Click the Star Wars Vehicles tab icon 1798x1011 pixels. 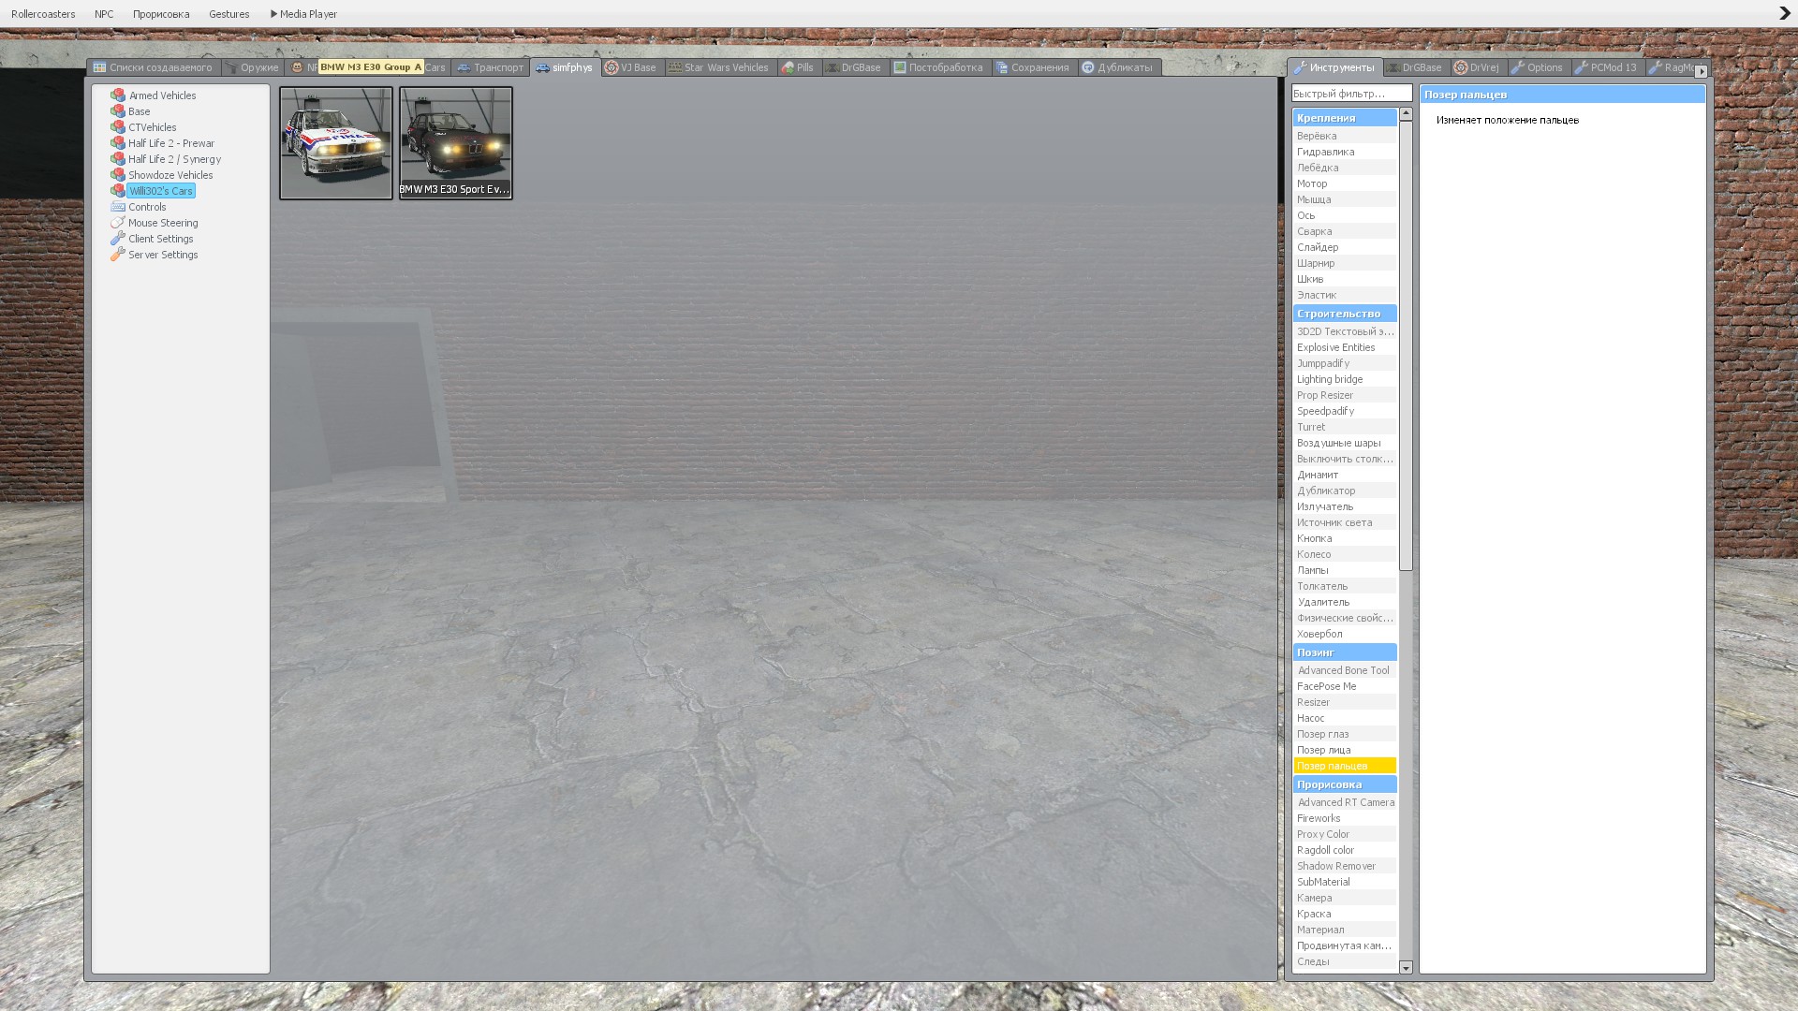(674, 67)
